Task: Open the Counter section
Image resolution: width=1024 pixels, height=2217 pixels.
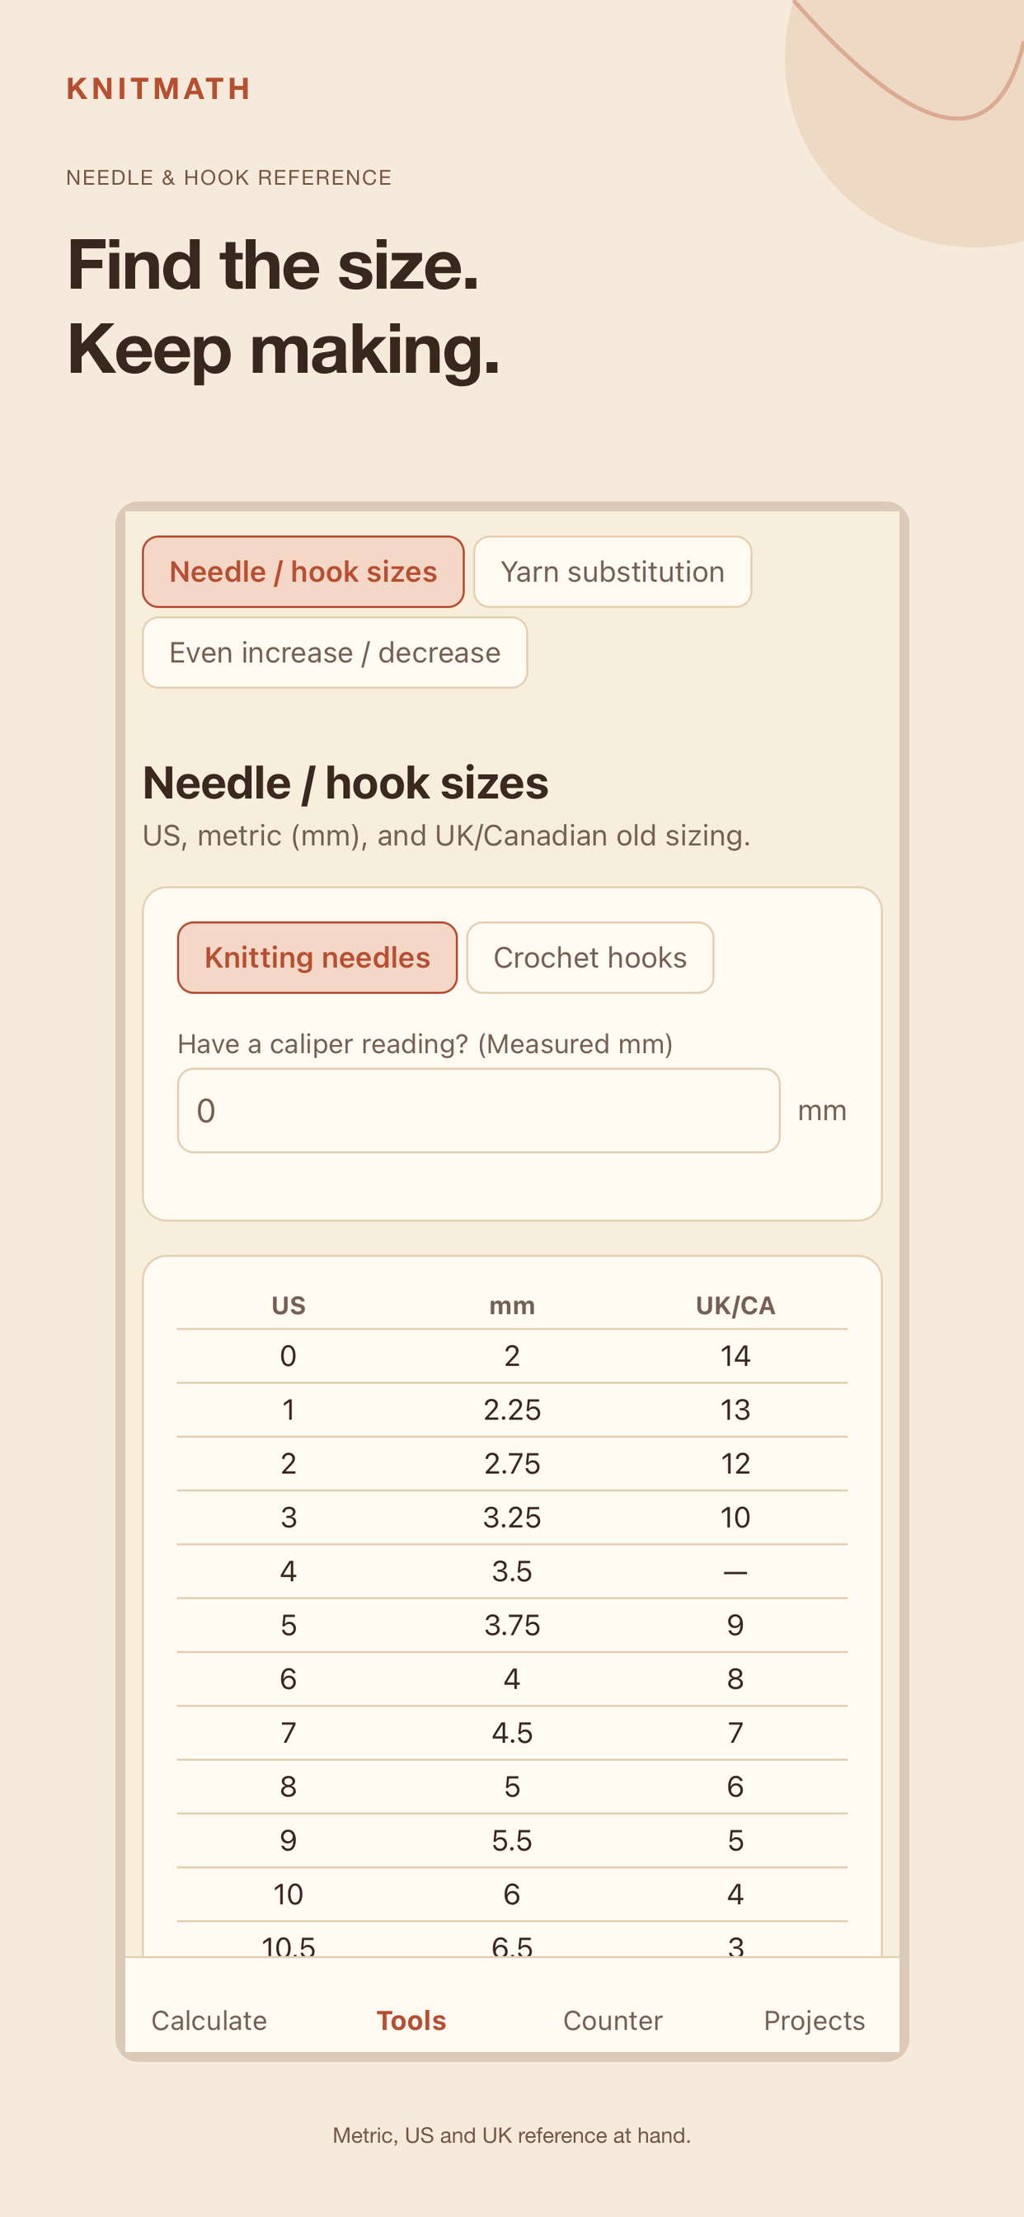Action: 613,2020
